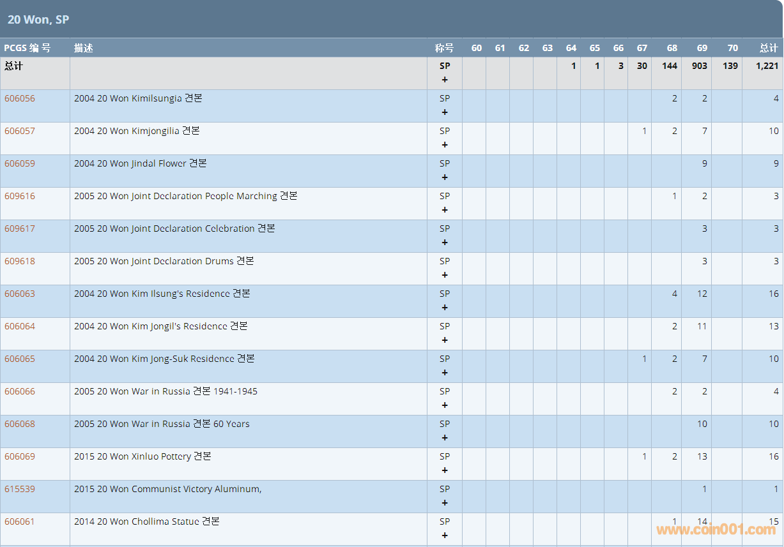Expand plus sign for Joint Declaration Drums row
Screen dimensions: 784x547
tap(445, 275)
